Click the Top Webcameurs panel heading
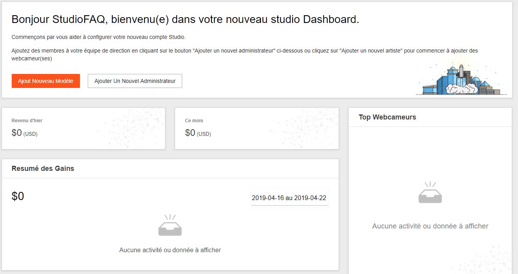This screenshot has width=518, height=274. 387,117
